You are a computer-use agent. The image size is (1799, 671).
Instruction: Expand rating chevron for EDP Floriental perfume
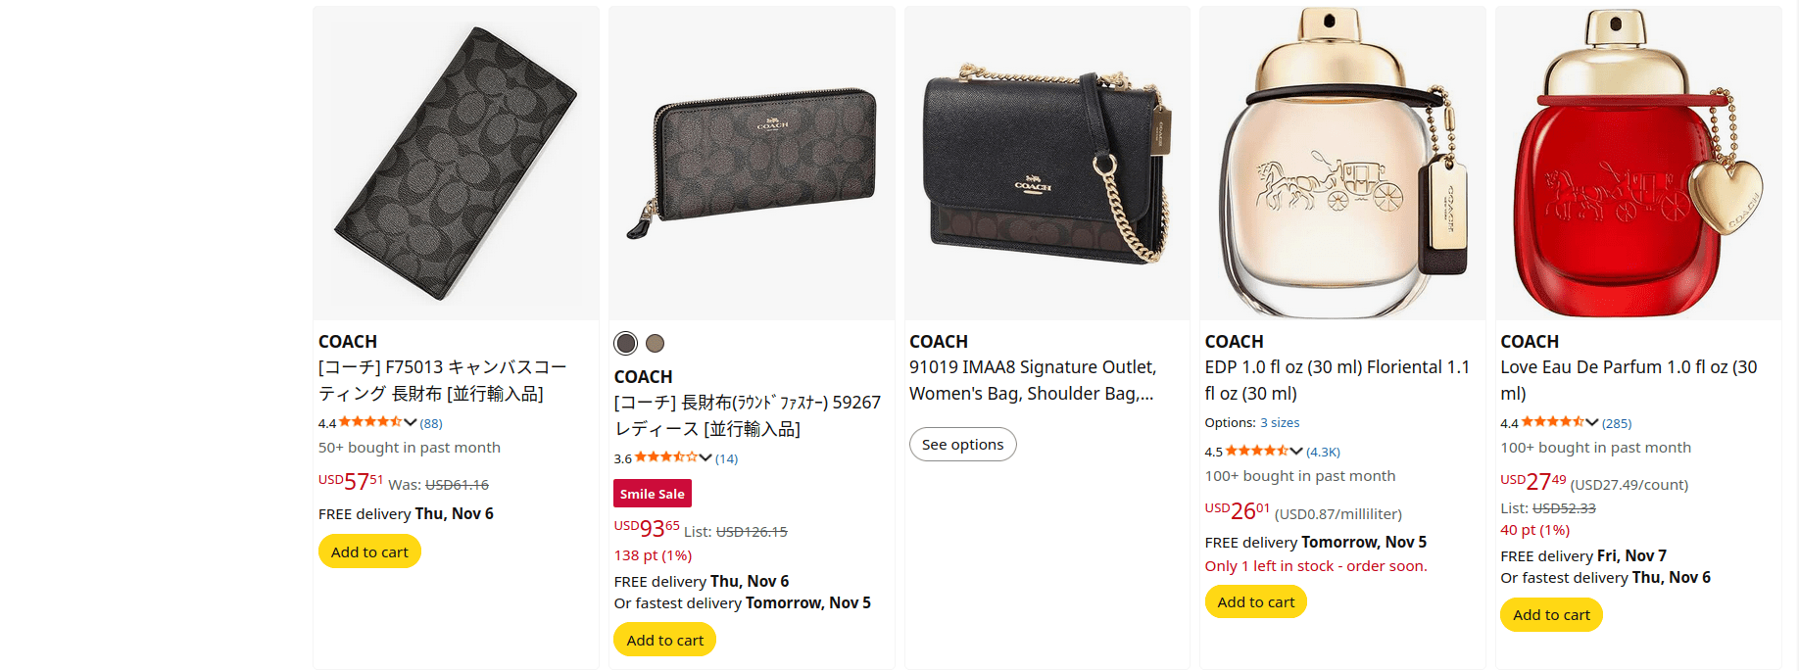pos(1296,451)
